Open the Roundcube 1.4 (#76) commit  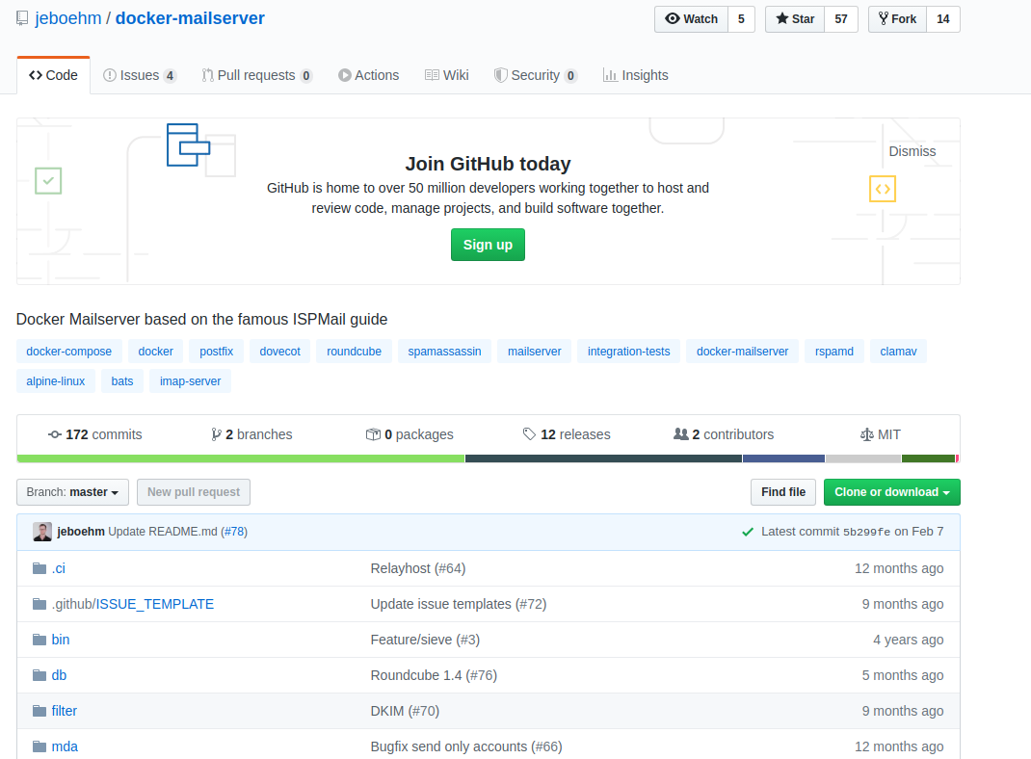(434, 675)
